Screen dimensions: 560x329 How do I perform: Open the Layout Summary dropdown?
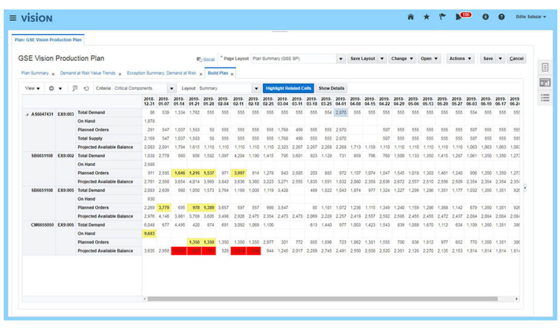(256, 88)
